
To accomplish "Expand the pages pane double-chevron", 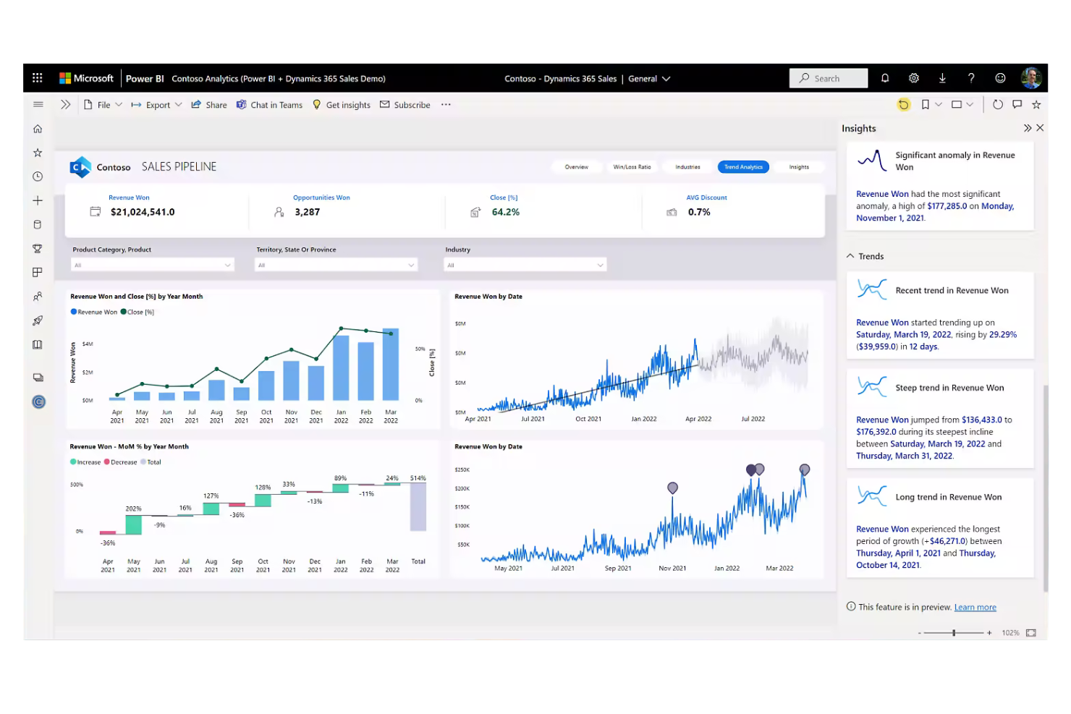I will tap(66, 104).
